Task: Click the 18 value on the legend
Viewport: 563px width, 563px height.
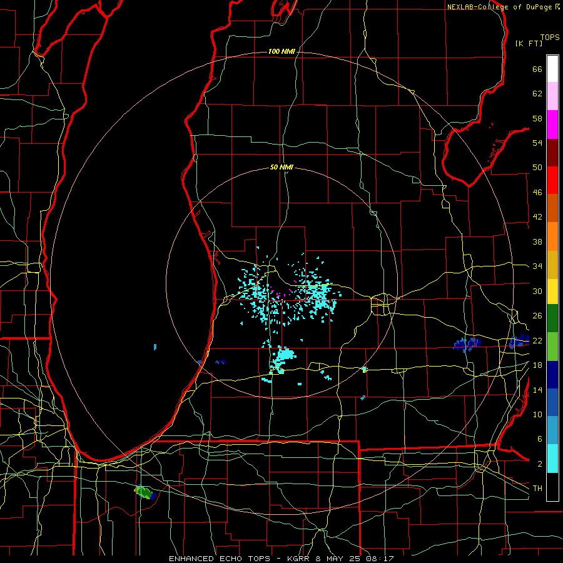Action: [537, 365]
